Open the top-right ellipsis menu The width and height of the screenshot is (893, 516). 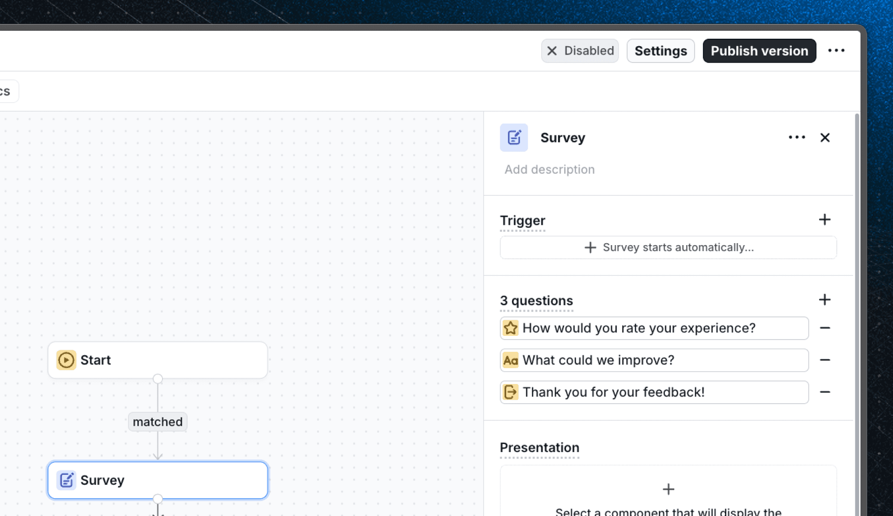[837, 50]
